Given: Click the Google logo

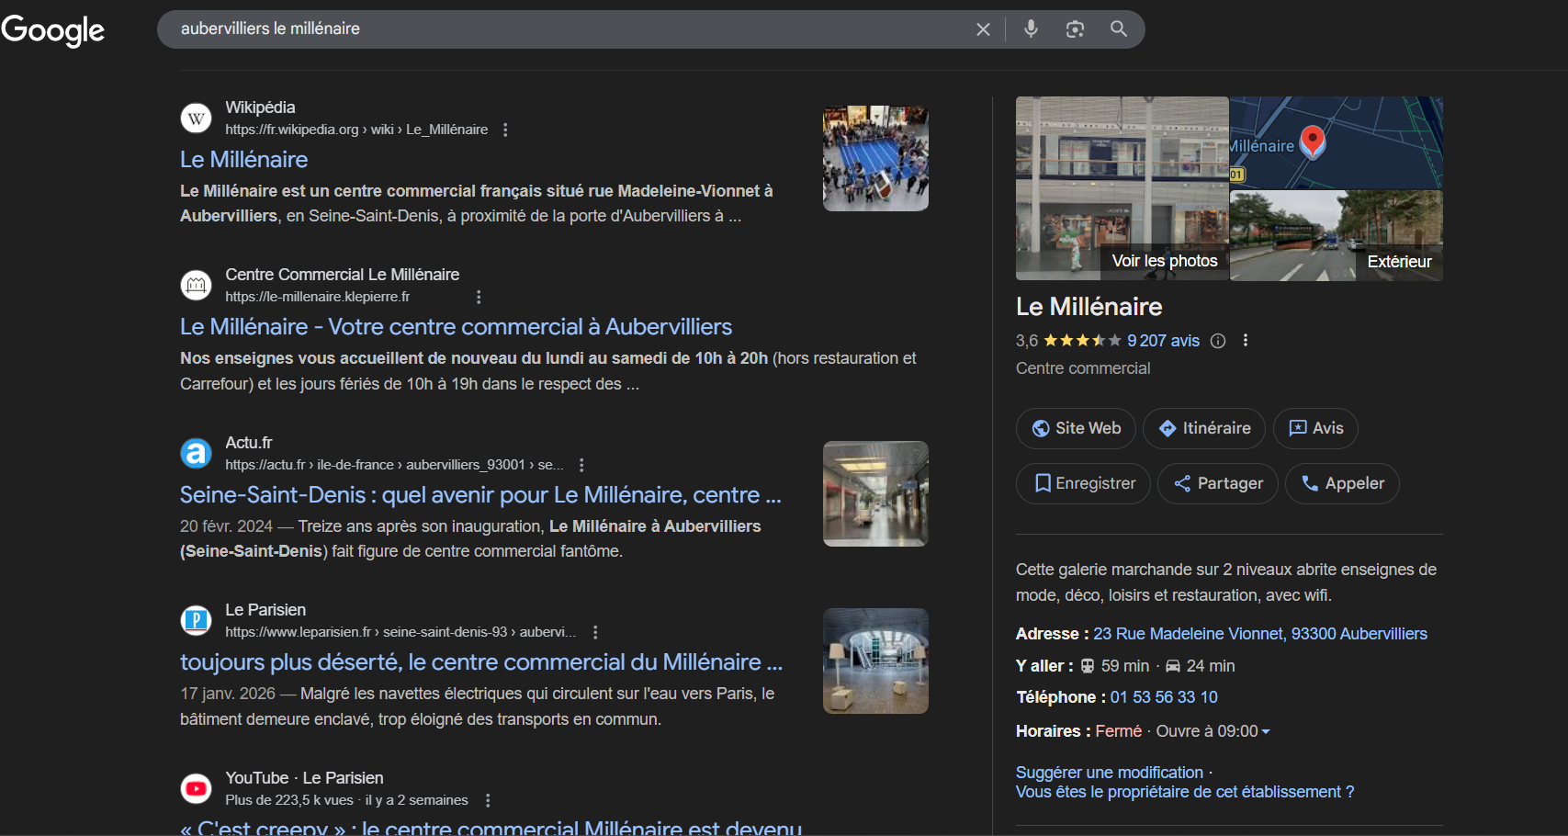Looking at the screenshot, I should pos(52,30).
